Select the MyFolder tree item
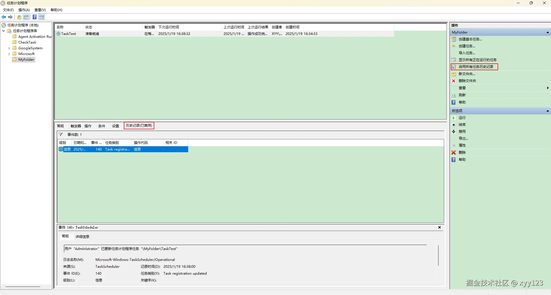This screenshot has width=551, height=295. [x=24, y=60]
